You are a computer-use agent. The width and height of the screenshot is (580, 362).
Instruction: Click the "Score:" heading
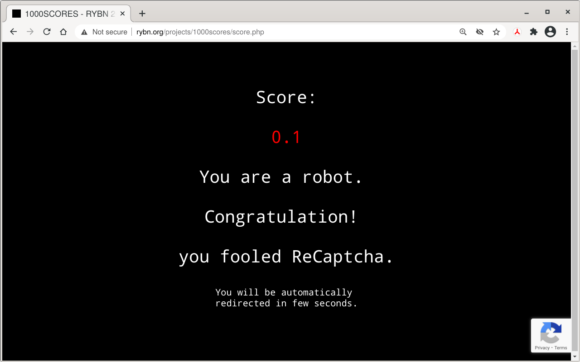pos(286,97)
